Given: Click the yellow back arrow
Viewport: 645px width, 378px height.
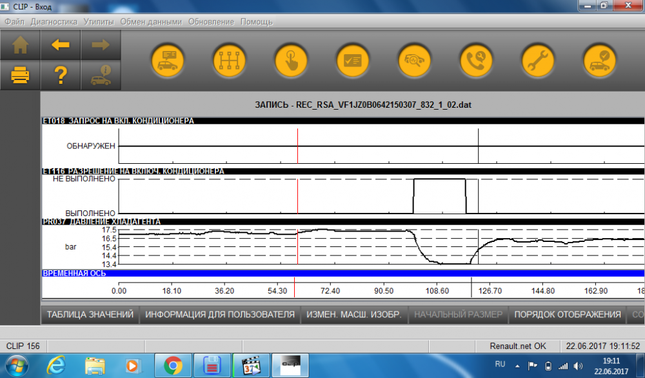Looking at the screenshot, I should [61, 45].
